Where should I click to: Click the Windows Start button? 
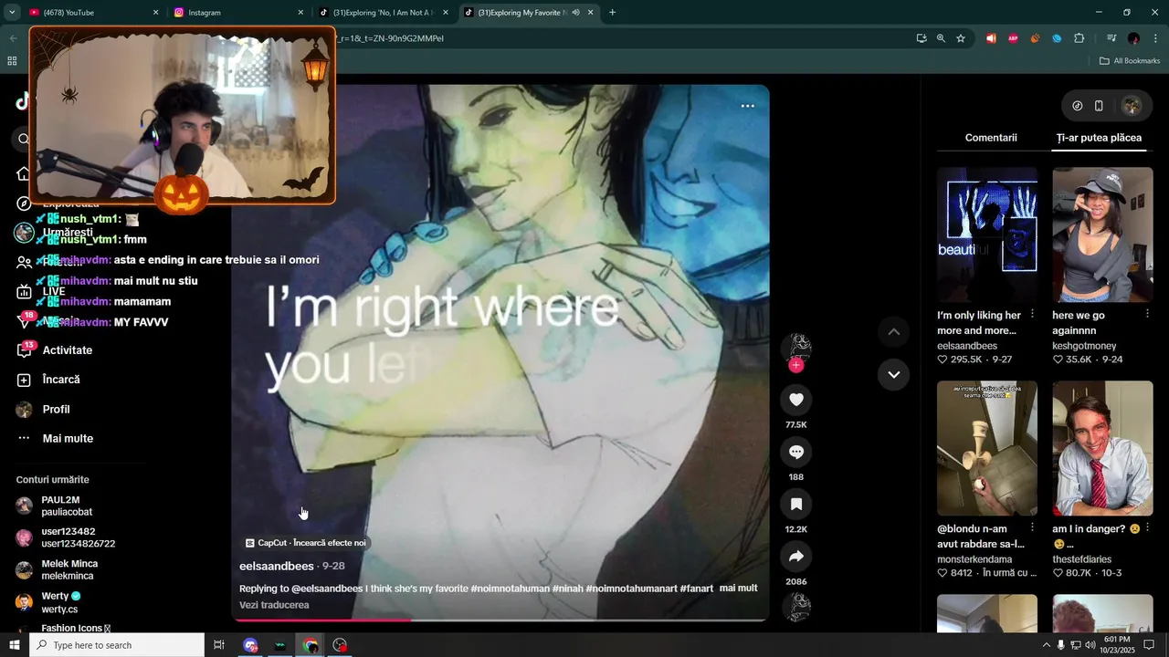[x=14, y=645]
